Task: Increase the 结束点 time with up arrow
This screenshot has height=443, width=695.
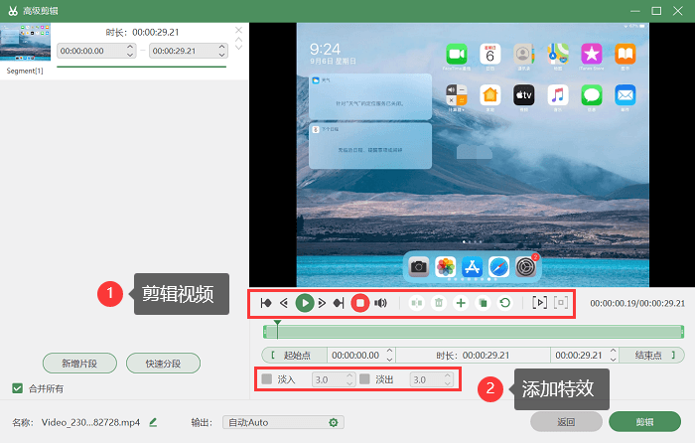Action: click(x=613, y=351)
